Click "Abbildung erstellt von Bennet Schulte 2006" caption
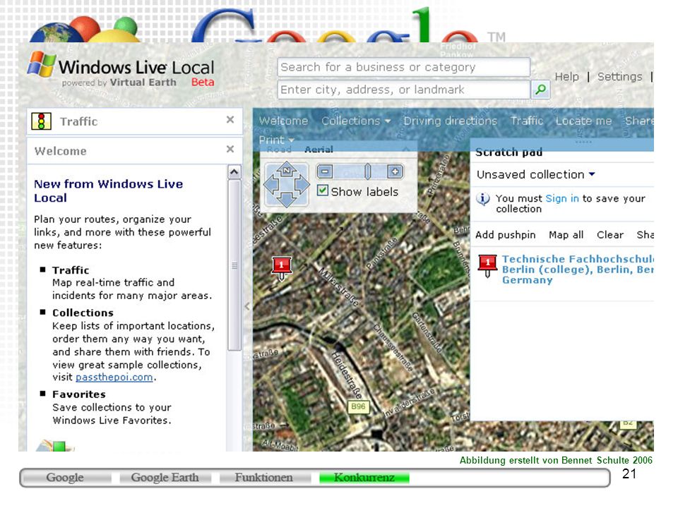The width and height of the screenshot is (678, 508). [x=556, y=460]
